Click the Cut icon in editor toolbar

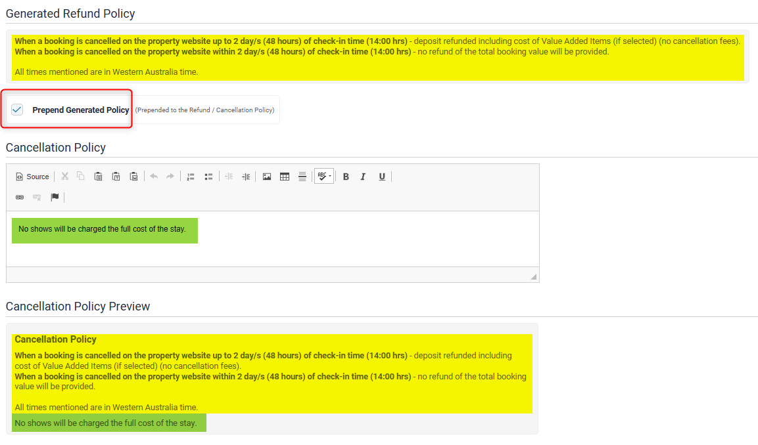(64, 177)
